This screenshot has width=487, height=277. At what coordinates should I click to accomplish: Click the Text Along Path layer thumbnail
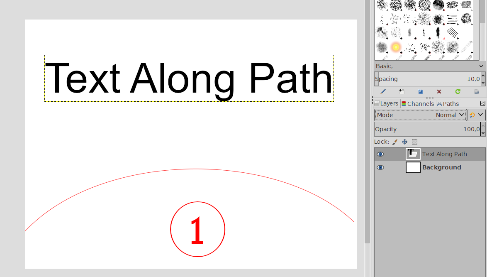point(413,154)
